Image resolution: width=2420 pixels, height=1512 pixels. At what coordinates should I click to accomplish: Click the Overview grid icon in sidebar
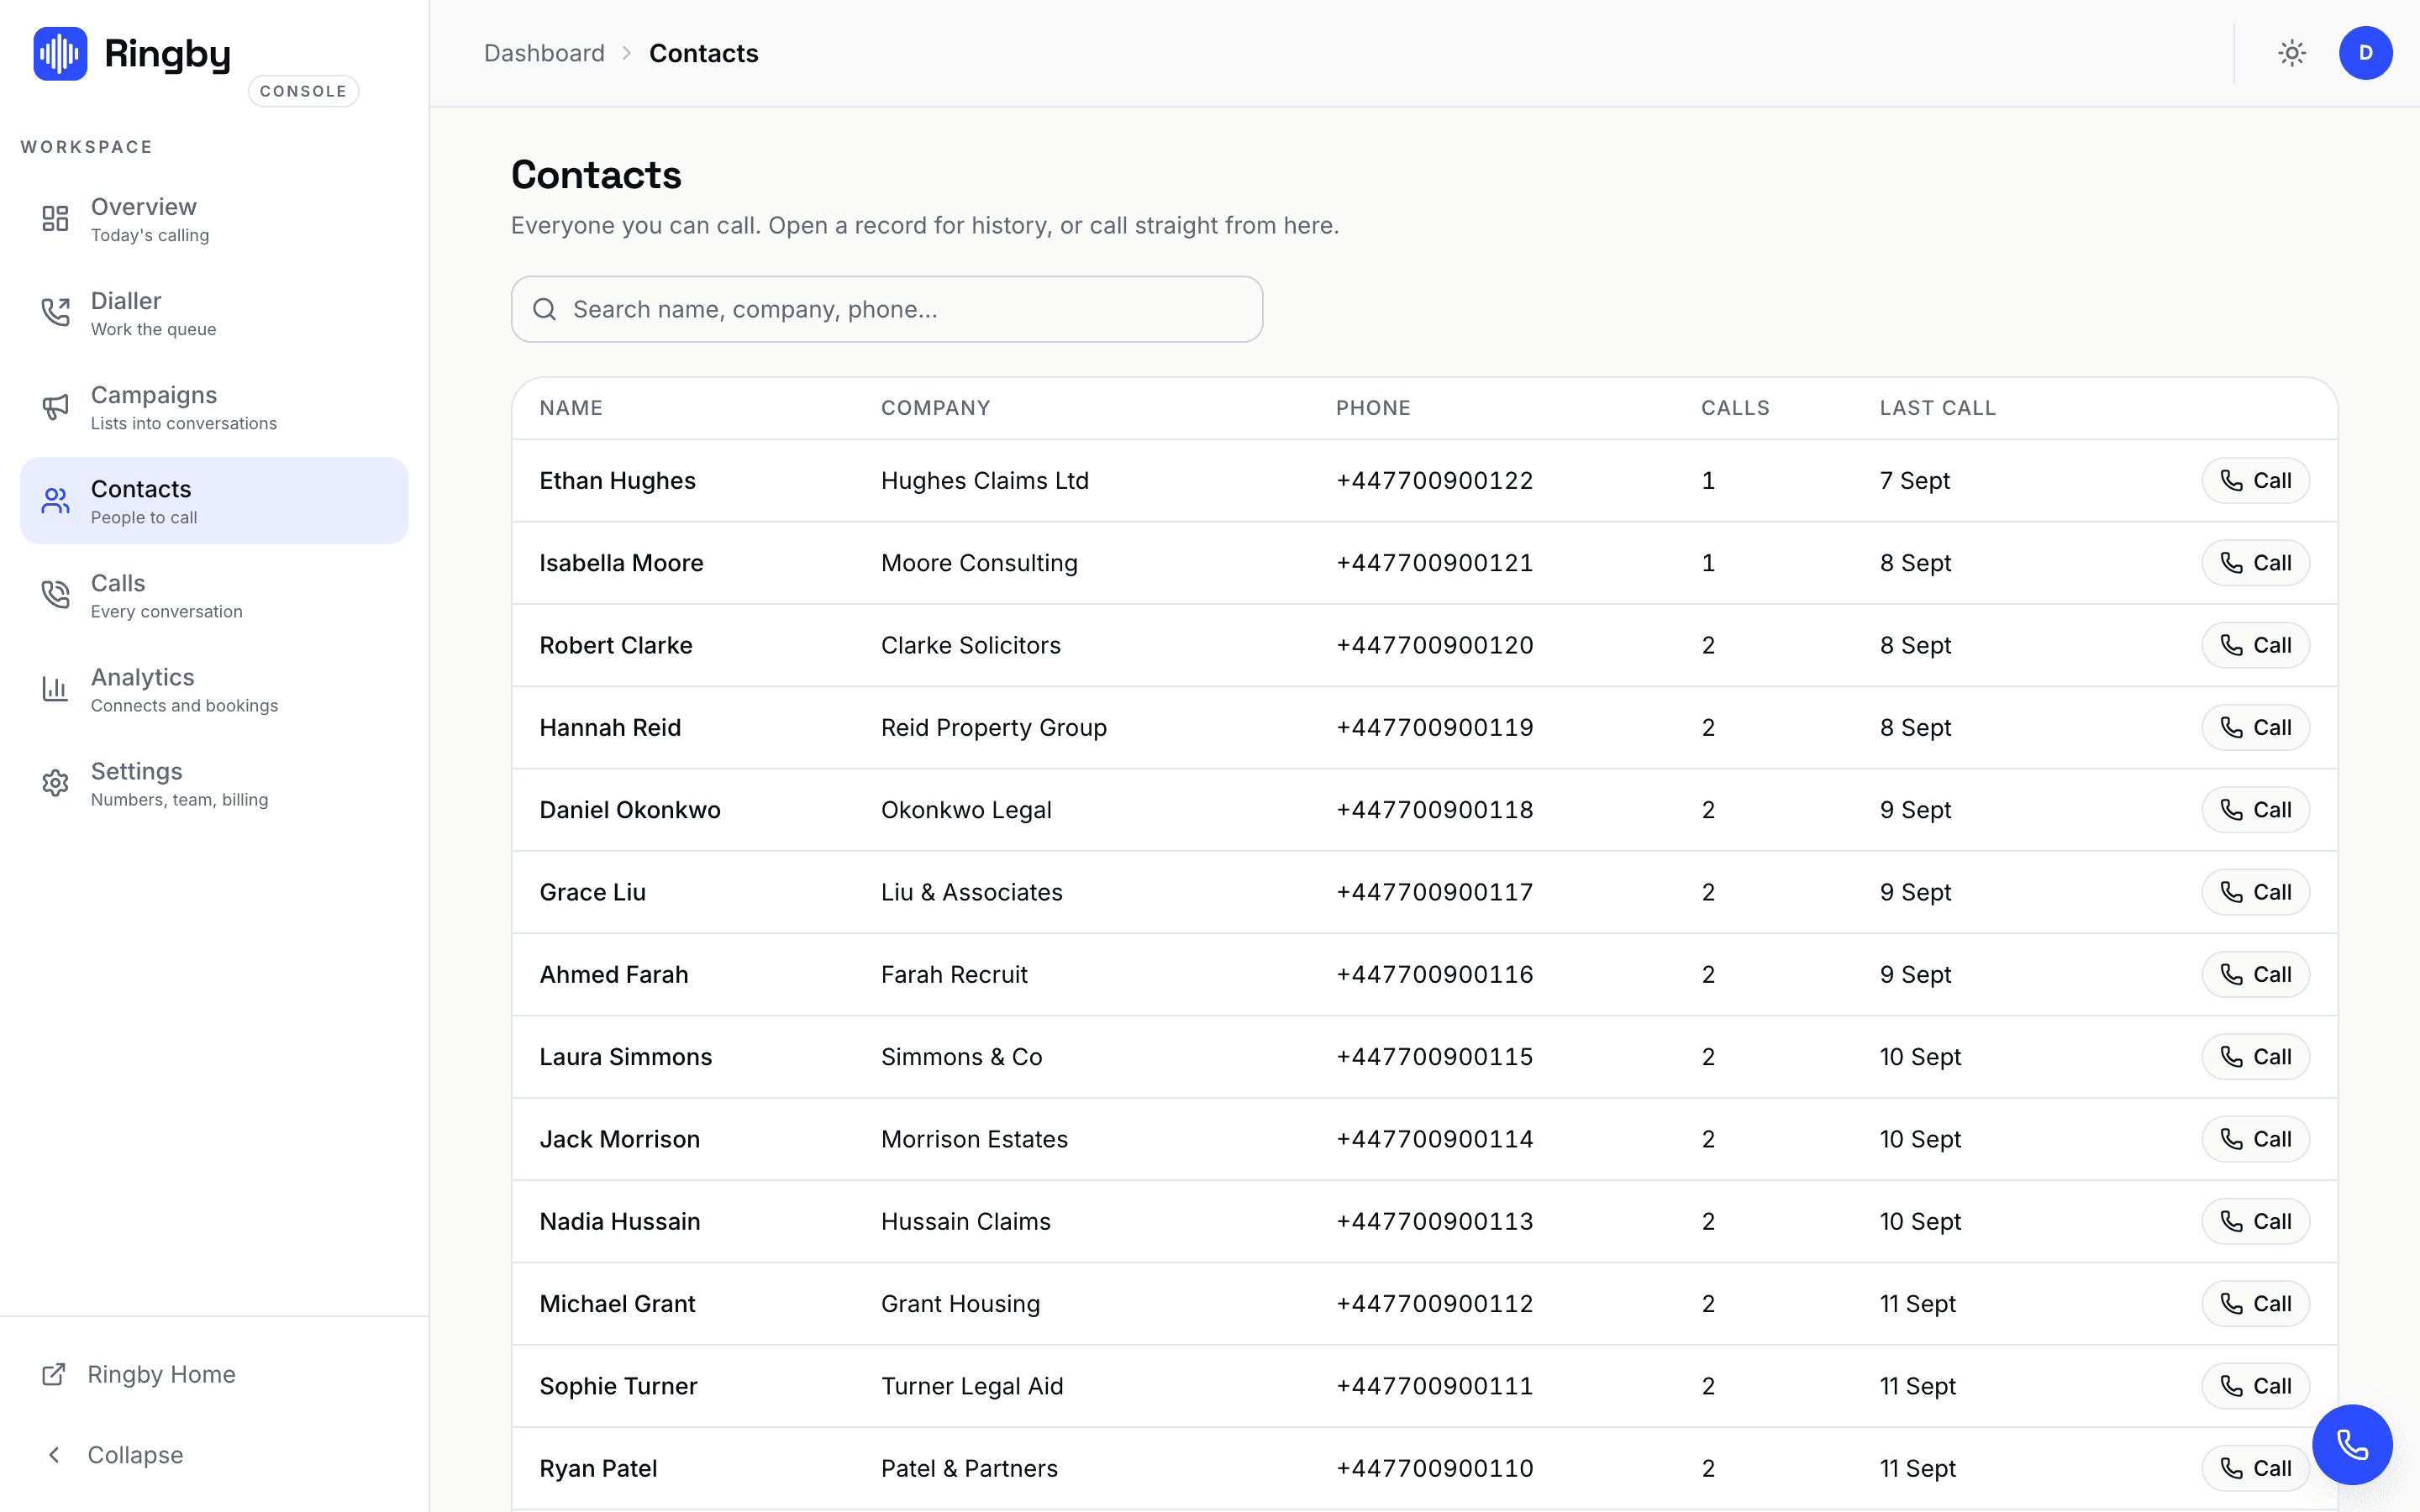[55, 218]
